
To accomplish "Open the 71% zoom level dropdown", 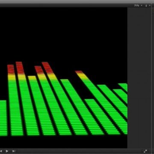I will pyautogui.click(x=136, y=6).
